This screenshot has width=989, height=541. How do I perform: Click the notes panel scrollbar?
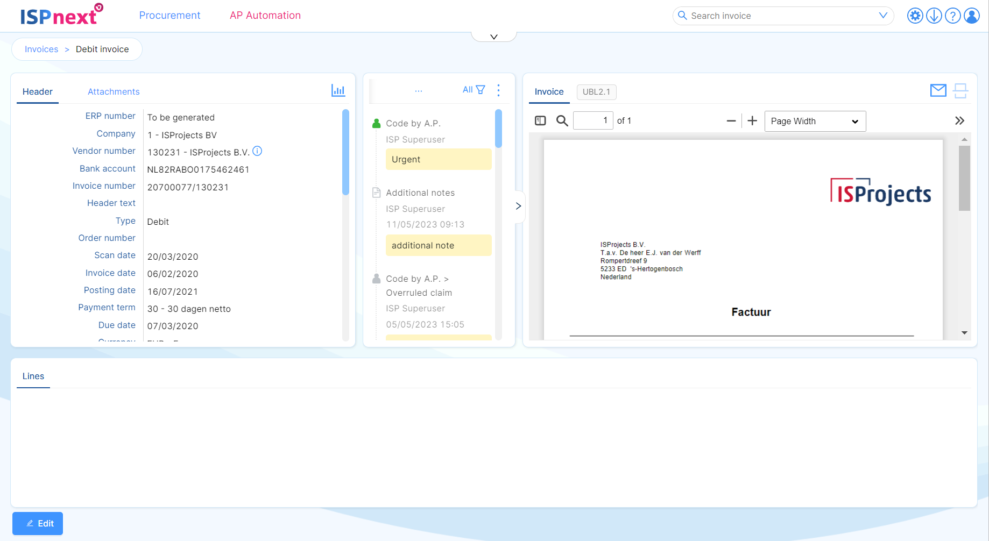pyautogui.click(x=498, y=129)
